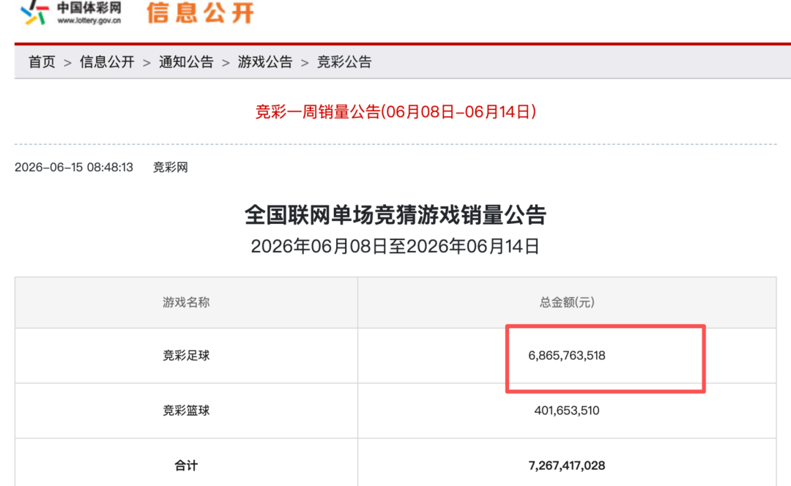This screenshot has width=791, height=486.
Task: Open 信息公开 breadcrumb link
Action: (107, 62)
